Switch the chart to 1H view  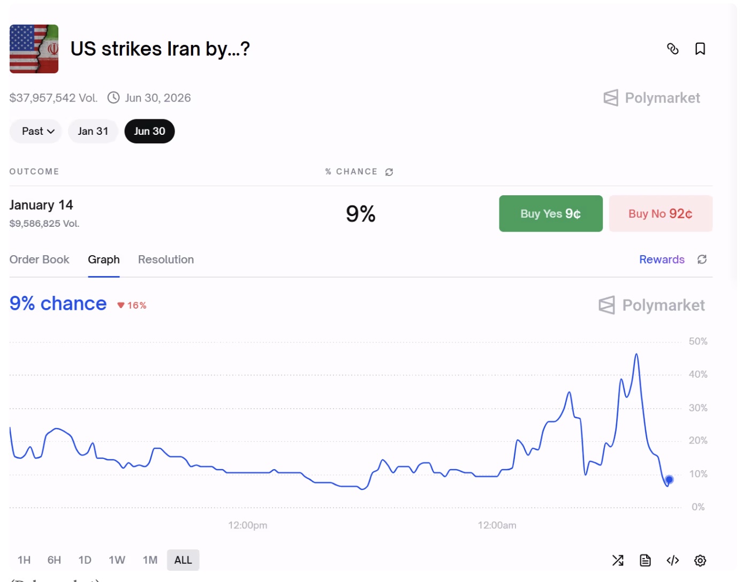[x=24, y=560]
